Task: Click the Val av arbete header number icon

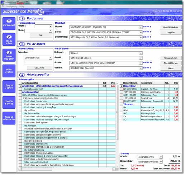Action: coord(22,44)
